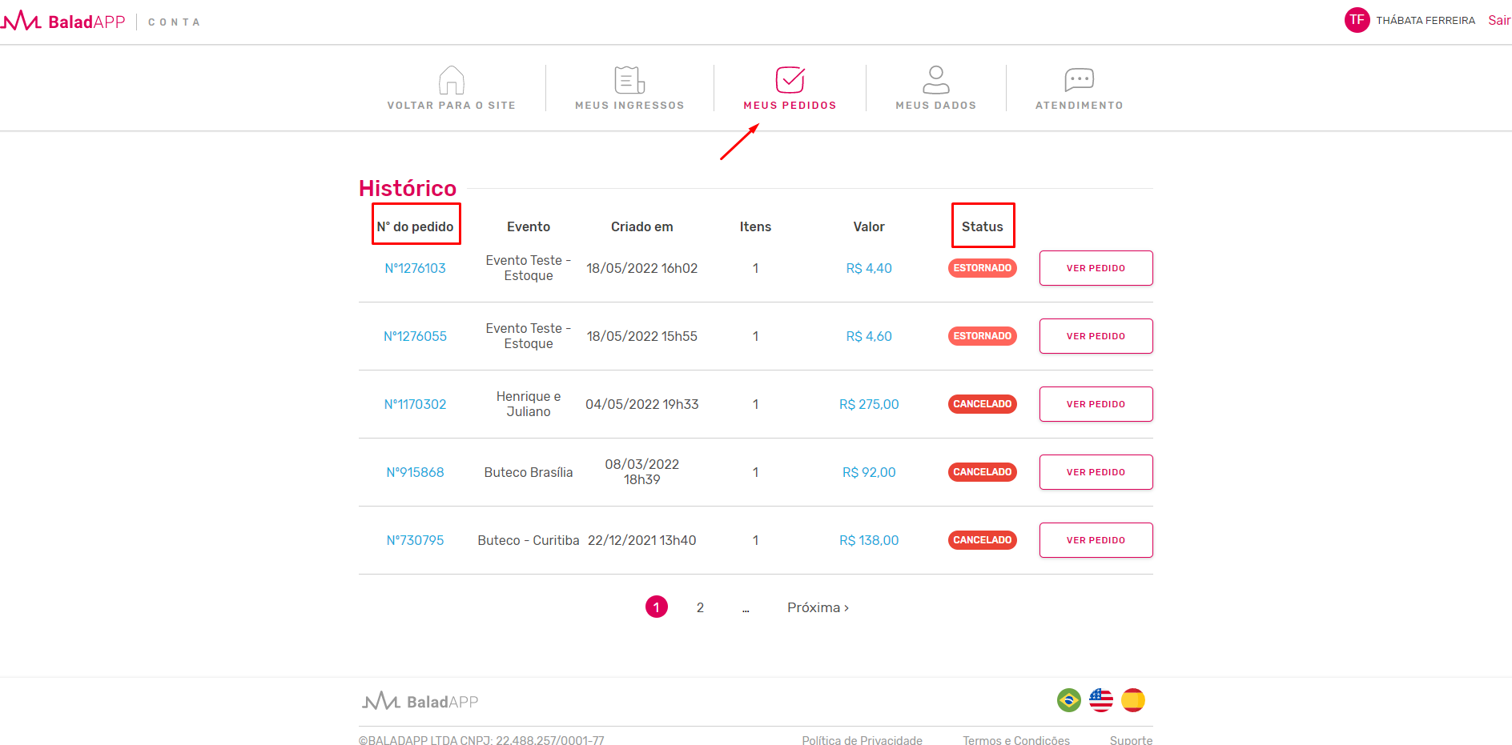Click CANCELADO badge for order Nº1170302
Viewport: 1512px width, 745px height.
pyautogui.click(x=982, y=404)
